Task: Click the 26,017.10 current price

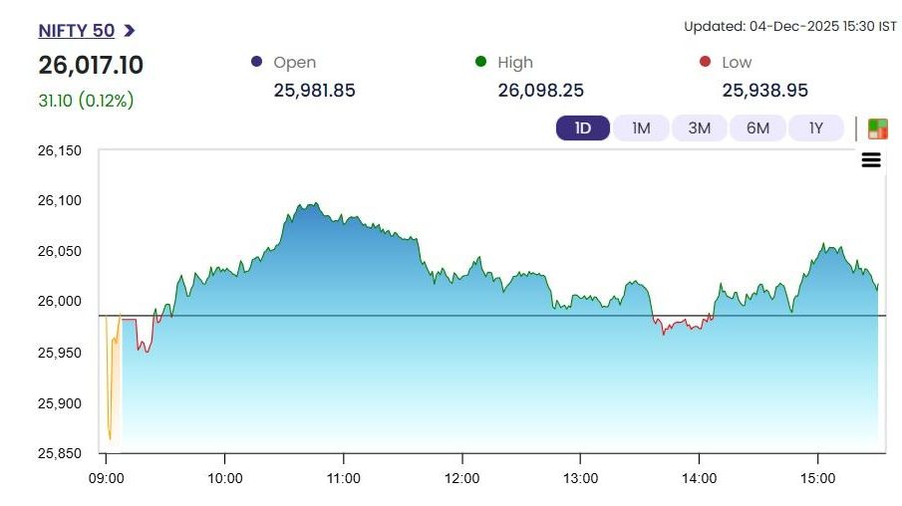Action: [91, 66]
